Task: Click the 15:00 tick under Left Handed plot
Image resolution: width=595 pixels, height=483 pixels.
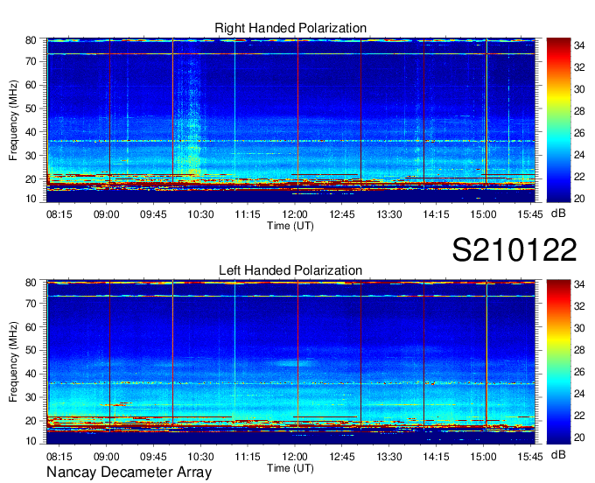Action: (x=483, y=457)
